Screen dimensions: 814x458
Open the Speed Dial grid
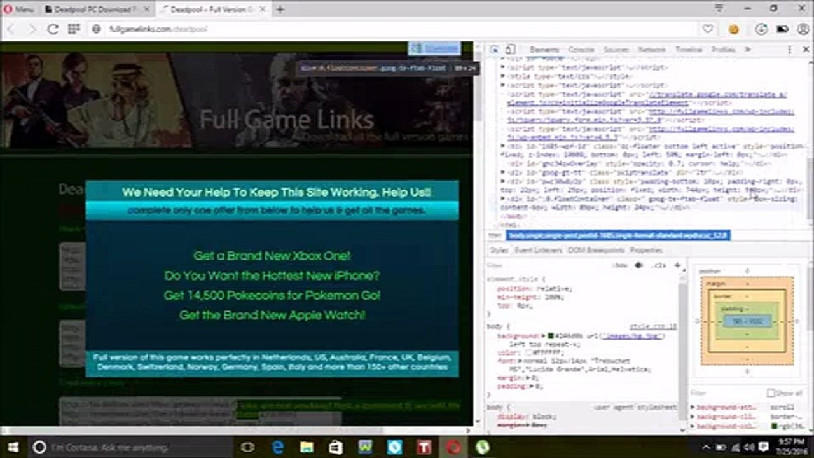pyautogui.click(x=74, y=29)
